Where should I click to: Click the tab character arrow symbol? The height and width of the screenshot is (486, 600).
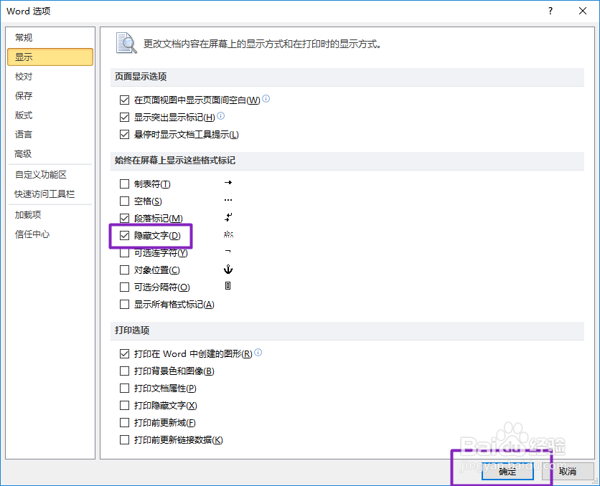pos(228,183)
